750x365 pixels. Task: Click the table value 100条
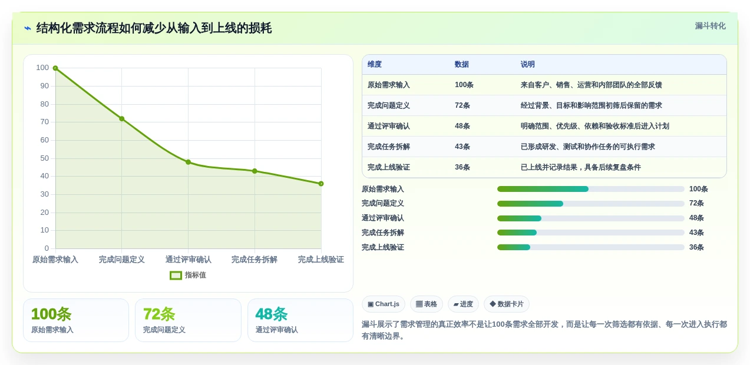pos(464,85)
